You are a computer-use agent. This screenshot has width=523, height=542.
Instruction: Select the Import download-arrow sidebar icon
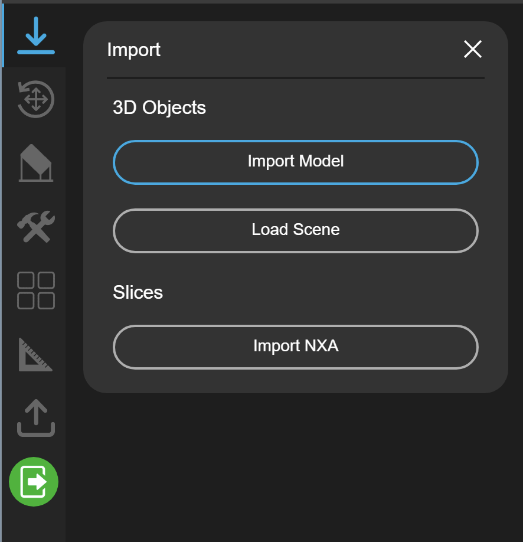tap(36, 36)
